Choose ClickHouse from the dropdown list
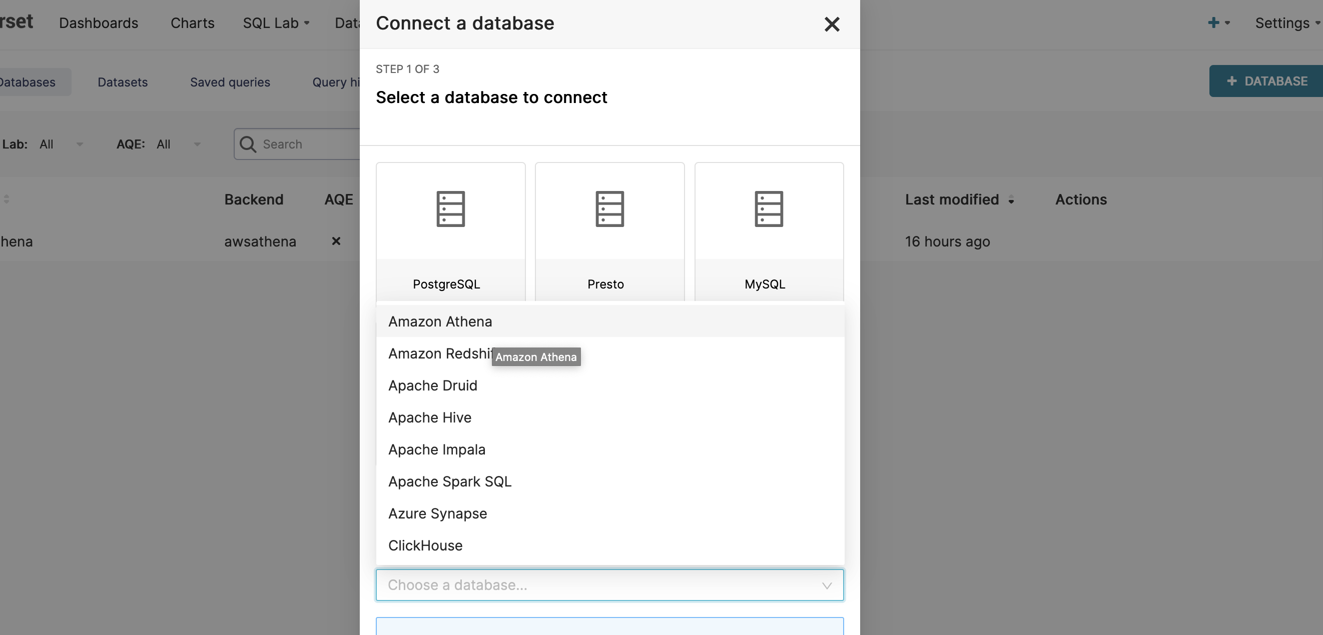1323x635 pixels. [425, 545]
